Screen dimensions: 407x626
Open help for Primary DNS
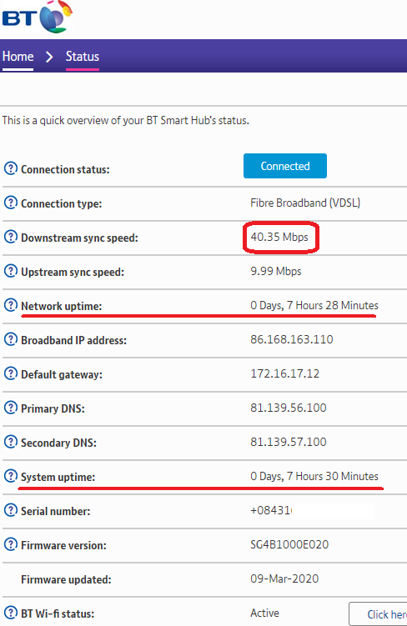coord(10,408)
